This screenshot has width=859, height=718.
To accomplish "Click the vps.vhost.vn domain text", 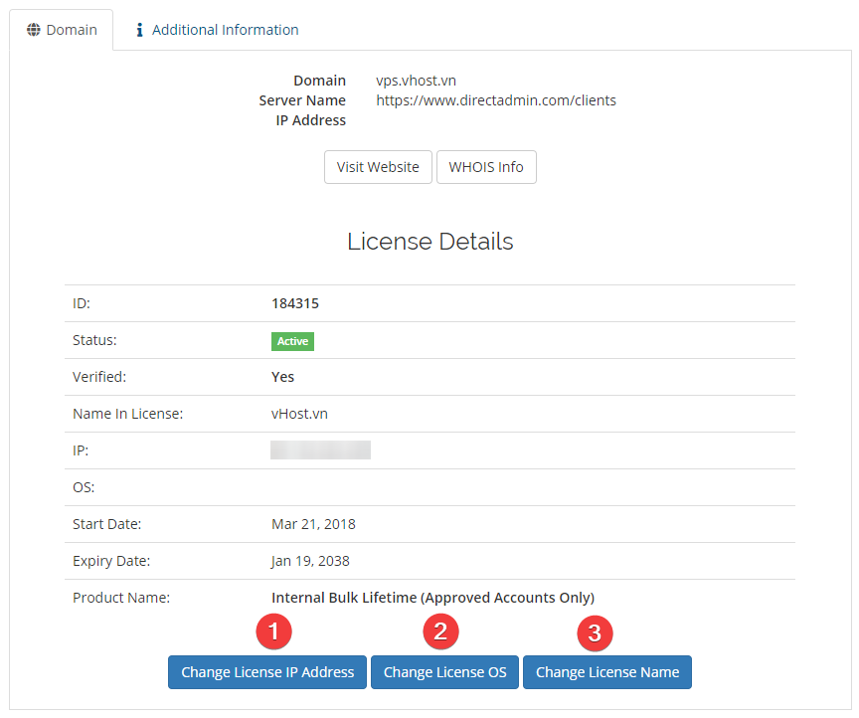I will pos(416,81).
